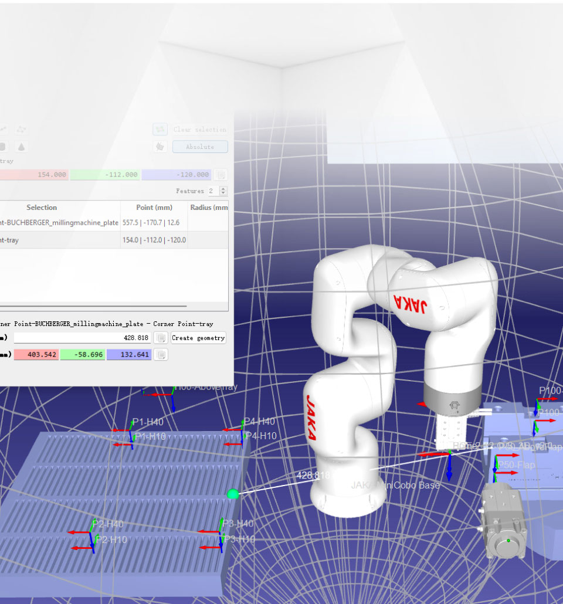Click copy icon next to XYZ distance vector
Screen dimensions: 563x604
click(161, 354)
